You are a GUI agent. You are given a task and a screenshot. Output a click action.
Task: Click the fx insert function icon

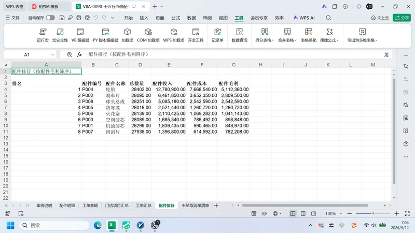(79, 54)
